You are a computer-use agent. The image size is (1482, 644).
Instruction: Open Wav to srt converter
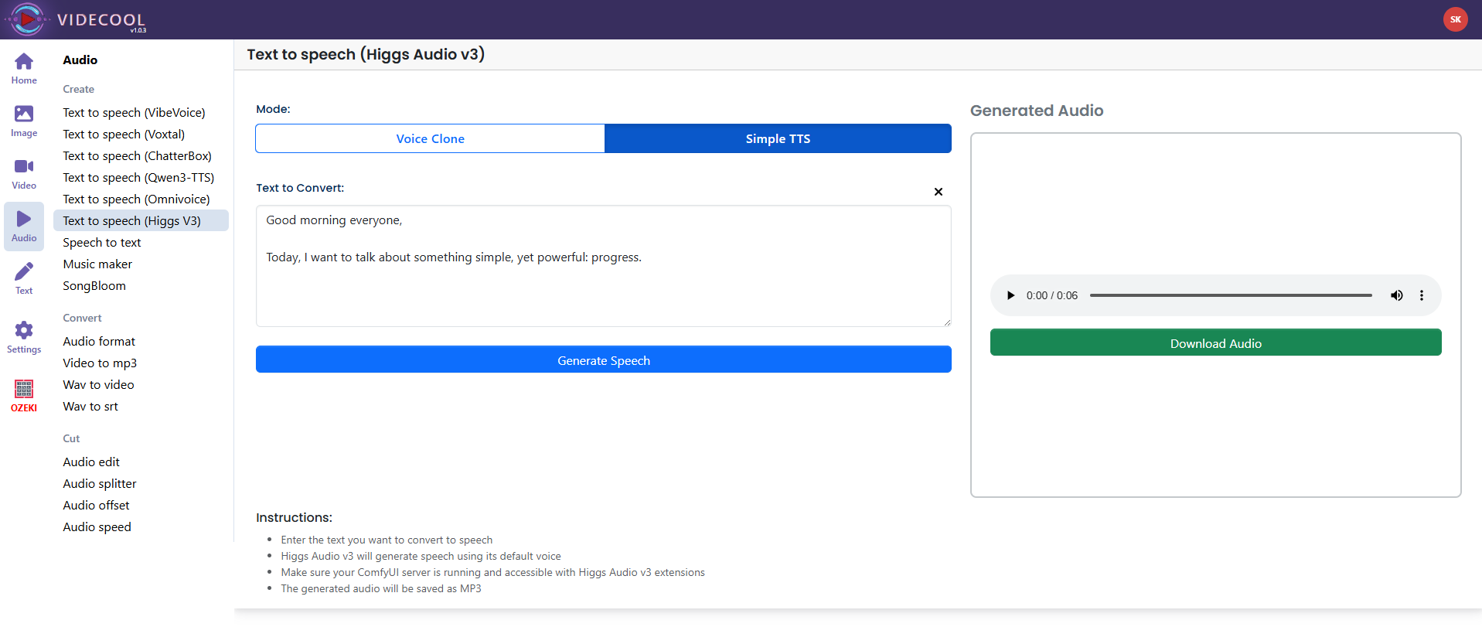tap(90, 407)
